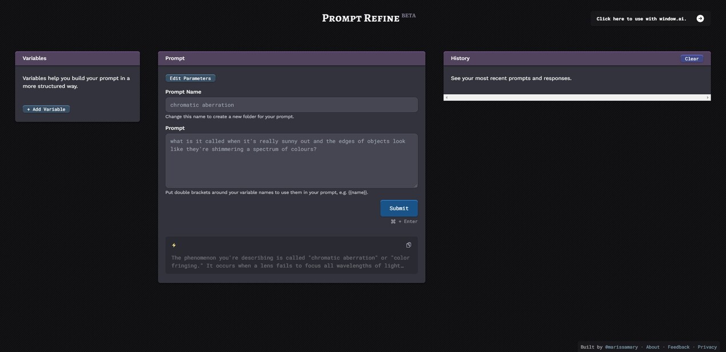Click inside the prompt text area

coord(292,160)
